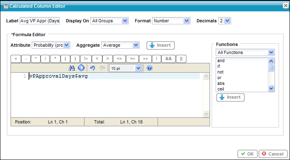This screenshot has height=160, width=290.
Task: Select the 'ceil' function
Action: click(221, 89)
